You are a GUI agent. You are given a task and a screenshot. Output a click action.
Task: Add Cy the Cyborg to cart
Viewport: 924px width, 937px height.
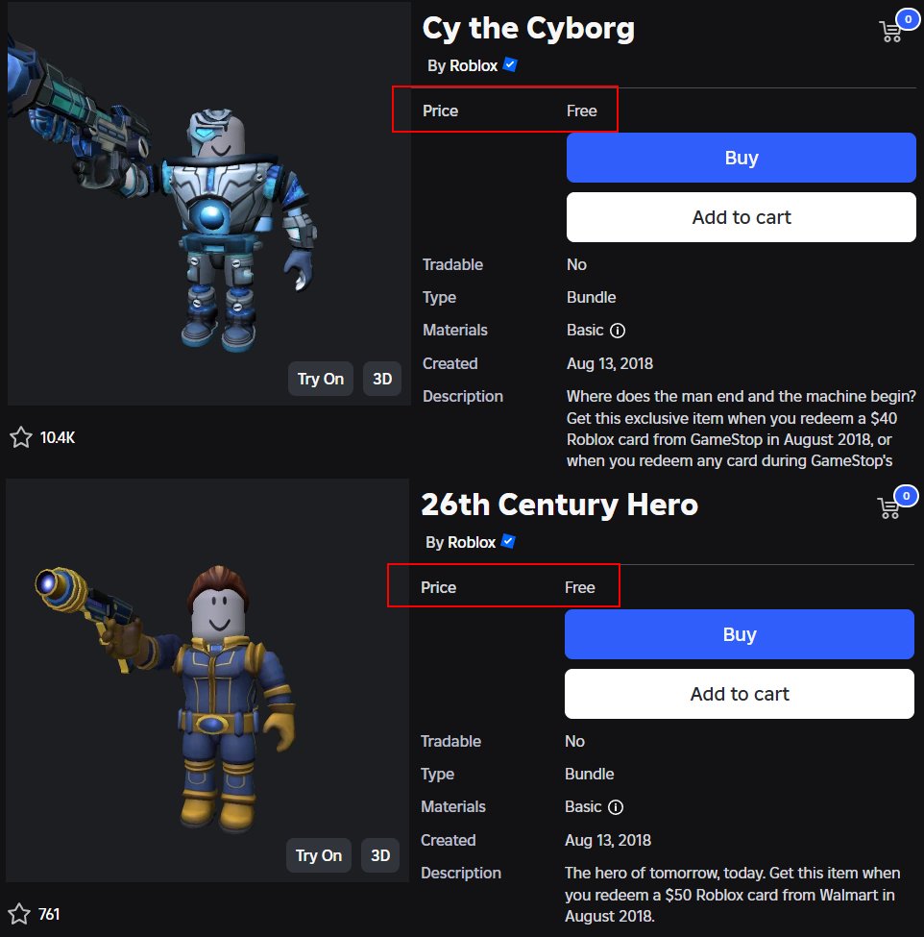pos(742,217)
